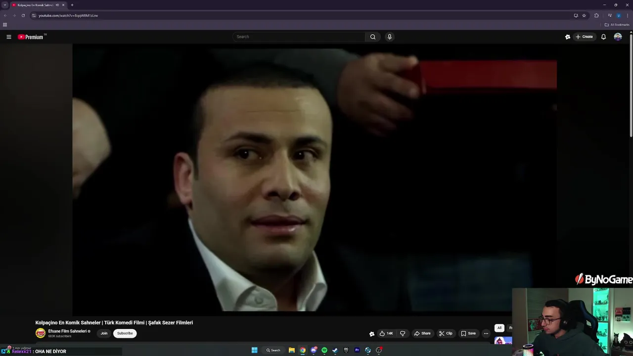Open the Windows Start menu
Viewport: 633px width, 356px height.
pos(254,350)
